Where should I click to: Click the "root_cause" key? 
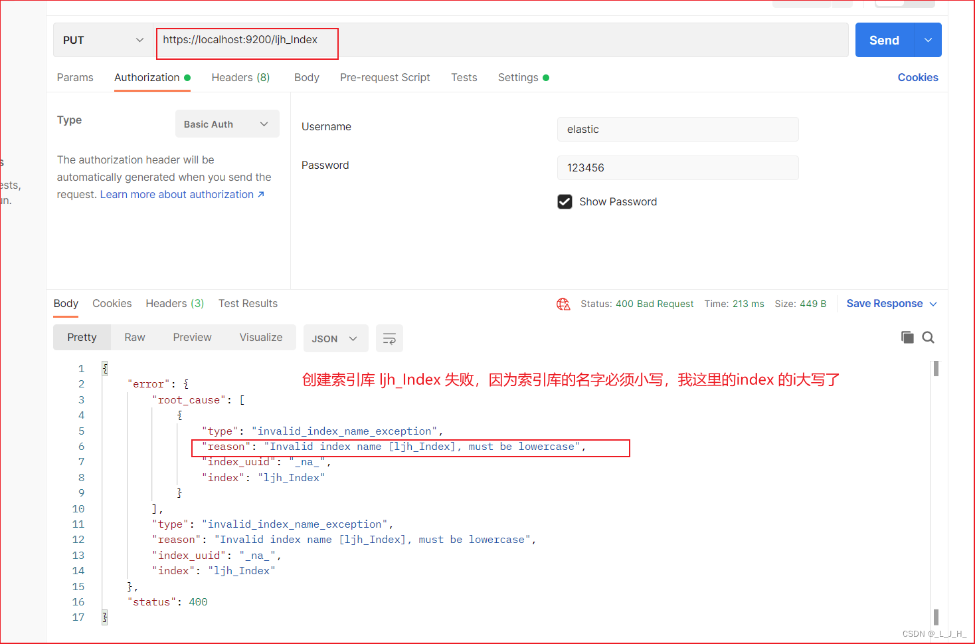189,400
